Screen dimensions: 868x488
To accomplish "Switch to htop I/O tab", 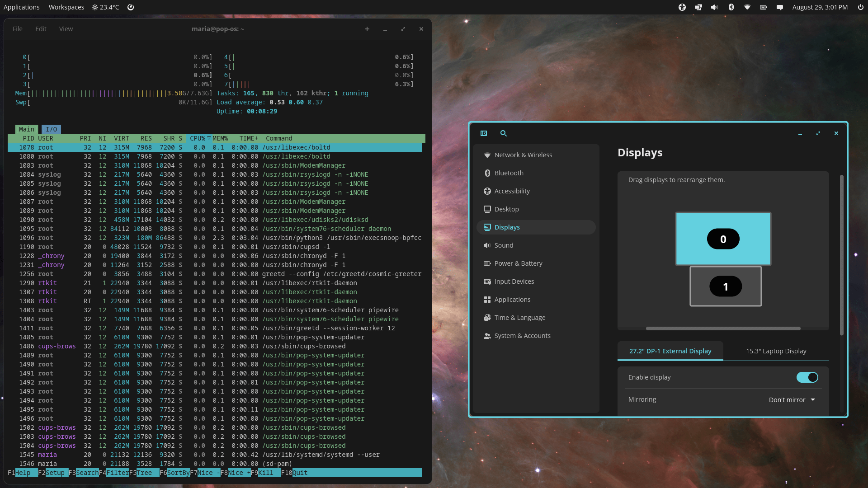I will 51,129.
